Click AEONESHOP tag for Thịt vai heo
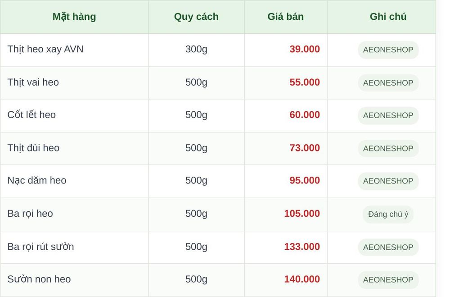 [388, 83]
